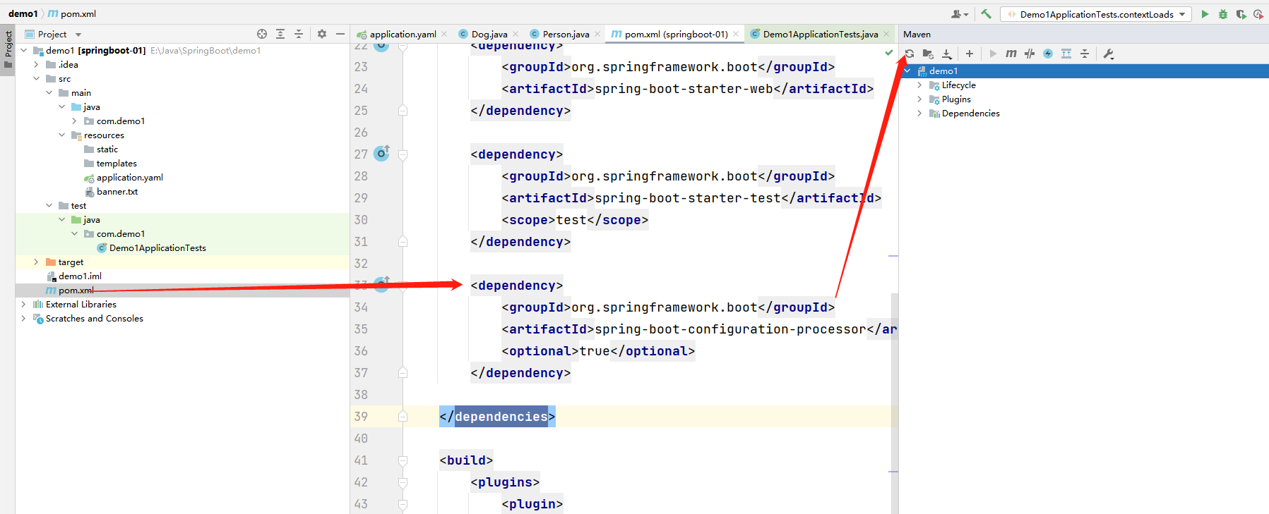Screen dimensions: 1269x514
Task: Expand External Libraries node
Action: click(24, 305)
